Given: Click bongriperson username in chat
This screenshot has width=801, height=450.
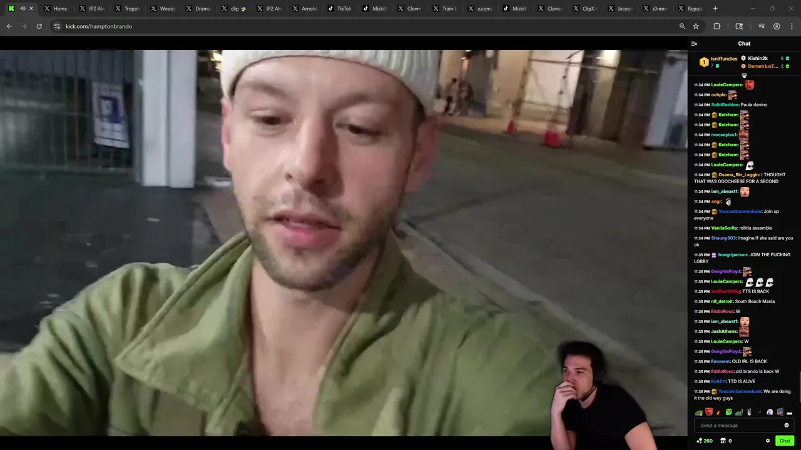Looking at the screenshot, I should pos(733,255).
